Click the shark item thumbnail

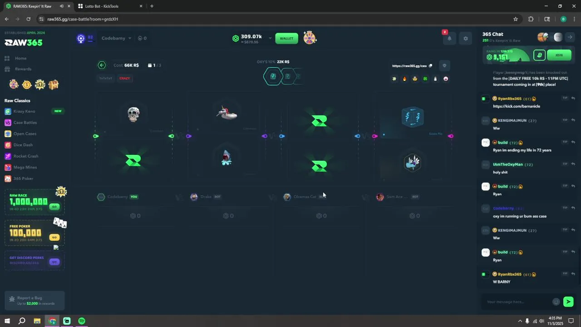226,158
